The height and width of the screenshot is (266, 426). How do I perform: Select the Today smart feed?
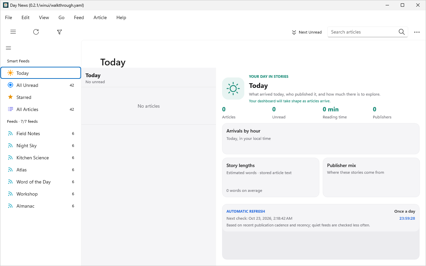[x=41, y=73]
